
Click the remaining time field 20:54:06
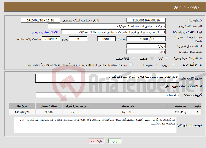51,39
